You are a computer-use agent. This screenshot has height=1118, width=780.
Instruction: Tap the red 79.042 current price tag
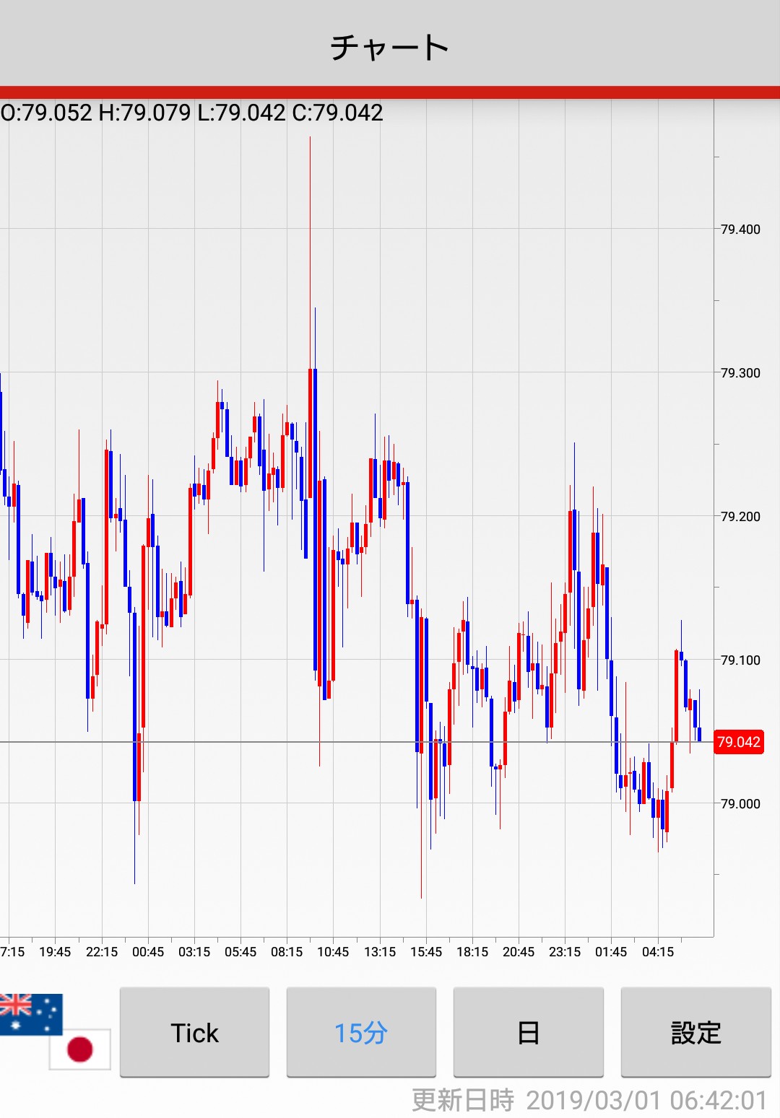point(738,742)
